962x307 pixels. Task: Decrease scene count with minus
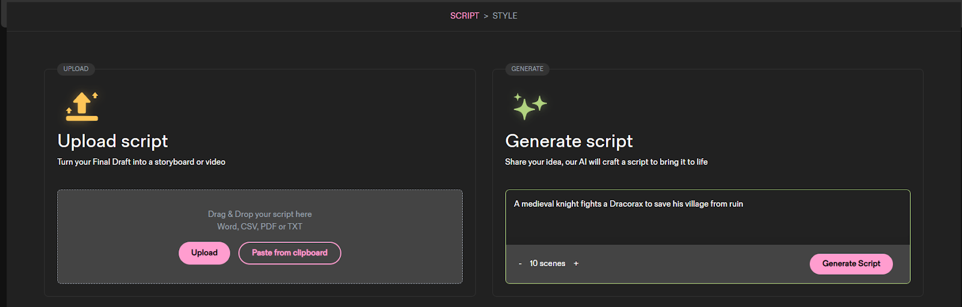[x=520, y=264]
